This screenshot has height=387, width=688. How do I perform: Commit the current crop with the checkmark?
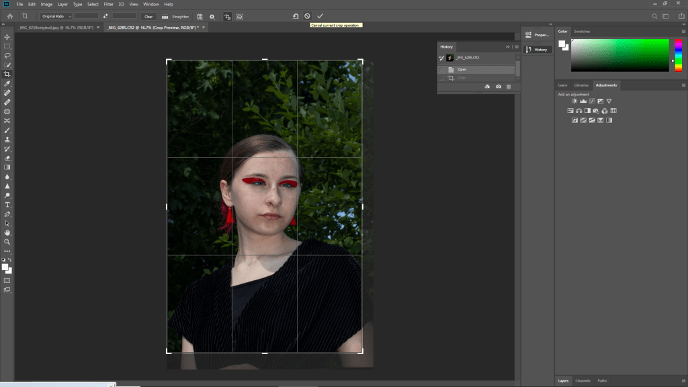[x=320, y=16]
